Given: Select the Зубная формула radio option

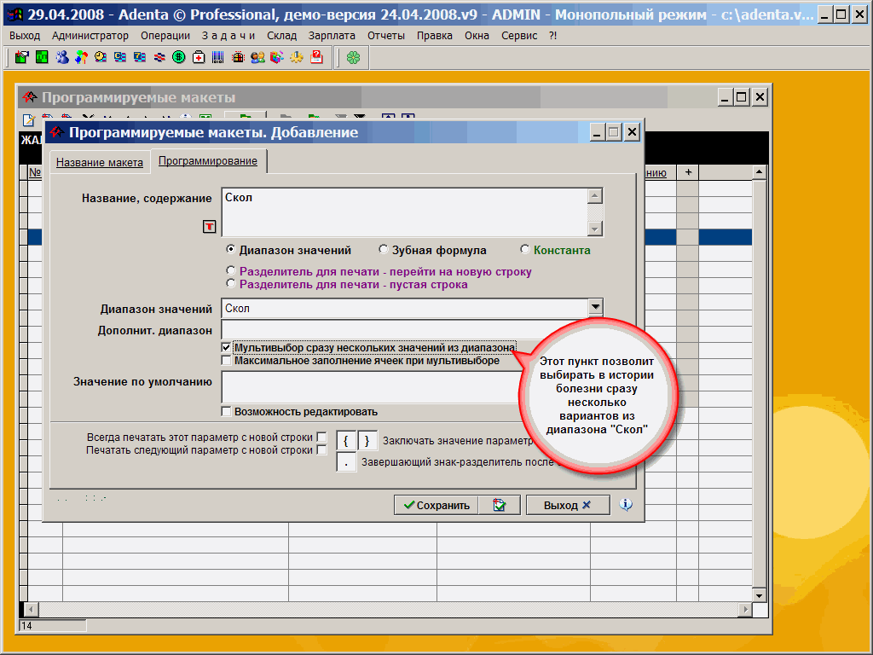Looking at the screenshot, I should click(x=384, y=250).
